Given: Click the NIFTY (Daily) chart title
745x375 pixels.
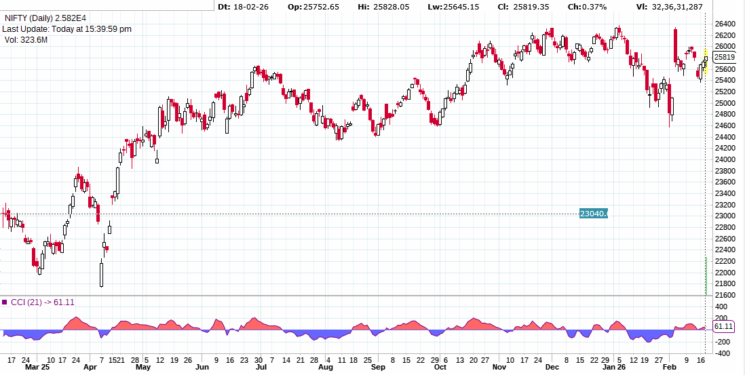Looking at the screenshot, I should tap(50, 18).
